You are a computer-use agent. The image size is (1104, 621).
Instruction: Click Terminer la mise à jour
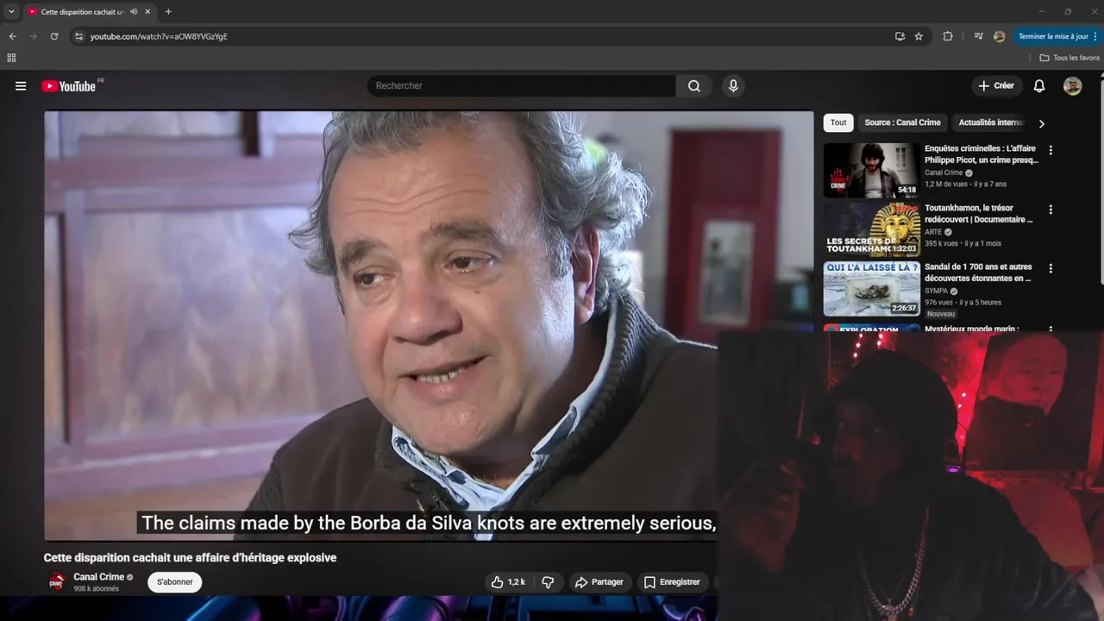(1057, 36)
